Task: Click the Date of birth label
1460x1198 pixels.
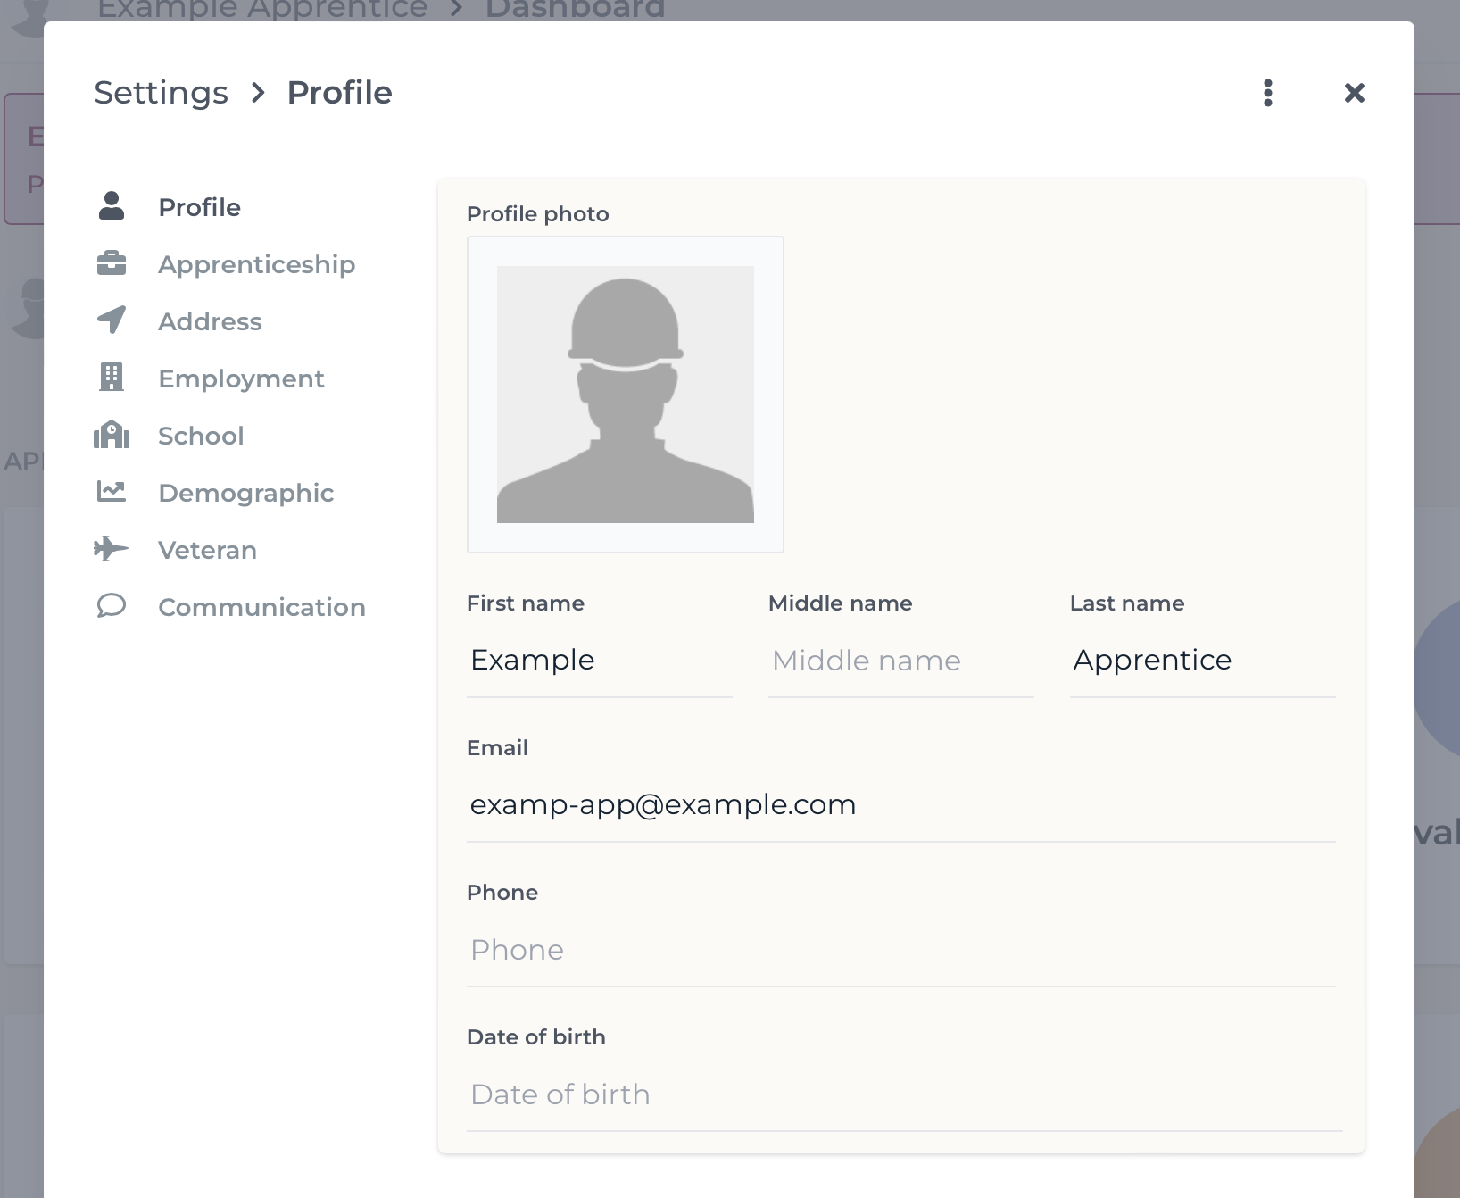Action: pyautogui.click(x=536, y=1037)
